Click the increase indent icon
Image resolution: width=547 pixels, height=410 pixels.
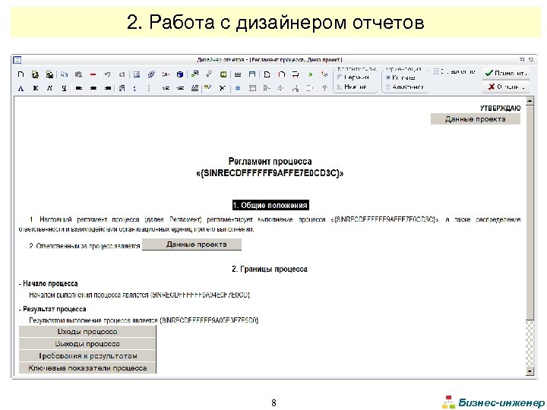click(180, 88)
